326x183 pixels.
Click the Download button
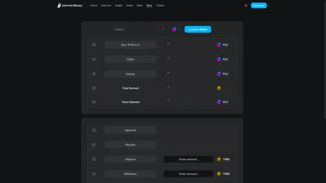pos(259,5)
